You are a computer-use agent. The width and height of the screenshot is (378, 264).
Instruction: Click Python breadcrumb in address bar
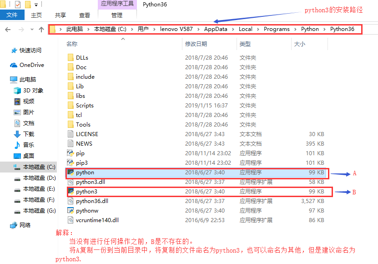click(x=310, y=29)
